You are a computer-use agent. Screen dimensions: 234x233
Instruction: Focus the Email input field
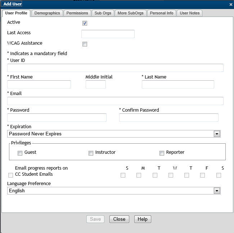point(115,101)
